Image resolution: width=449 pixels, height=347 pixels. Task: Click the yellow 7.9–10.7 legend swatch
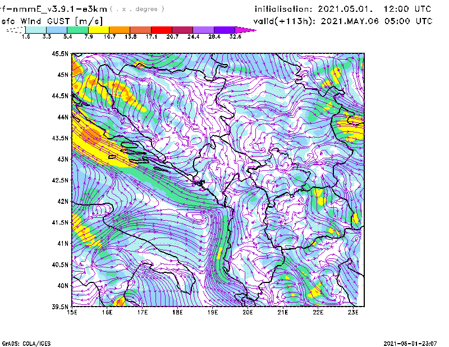(99, 30)
